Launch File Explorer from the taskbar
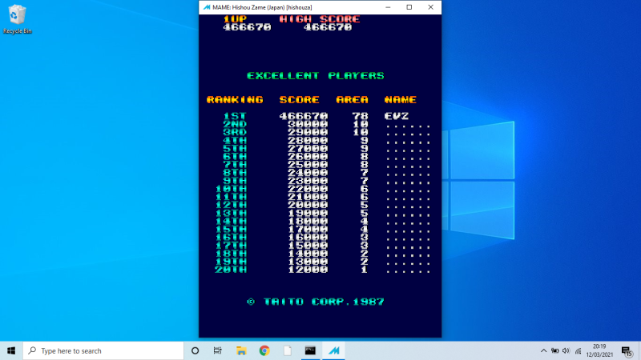Screen dimensions: 641x360 click(241, 350)
